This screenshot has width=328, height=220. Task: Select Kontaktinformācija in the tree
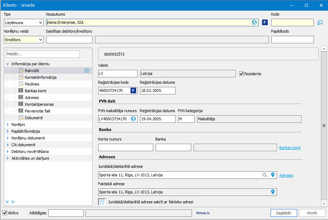click(x=40, y=77)
